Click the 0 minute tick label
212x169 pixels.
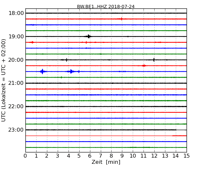25,156
